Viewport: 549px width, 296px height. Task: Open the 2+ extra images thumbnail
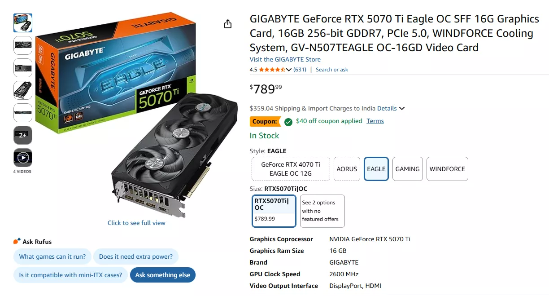pos(22,134)
